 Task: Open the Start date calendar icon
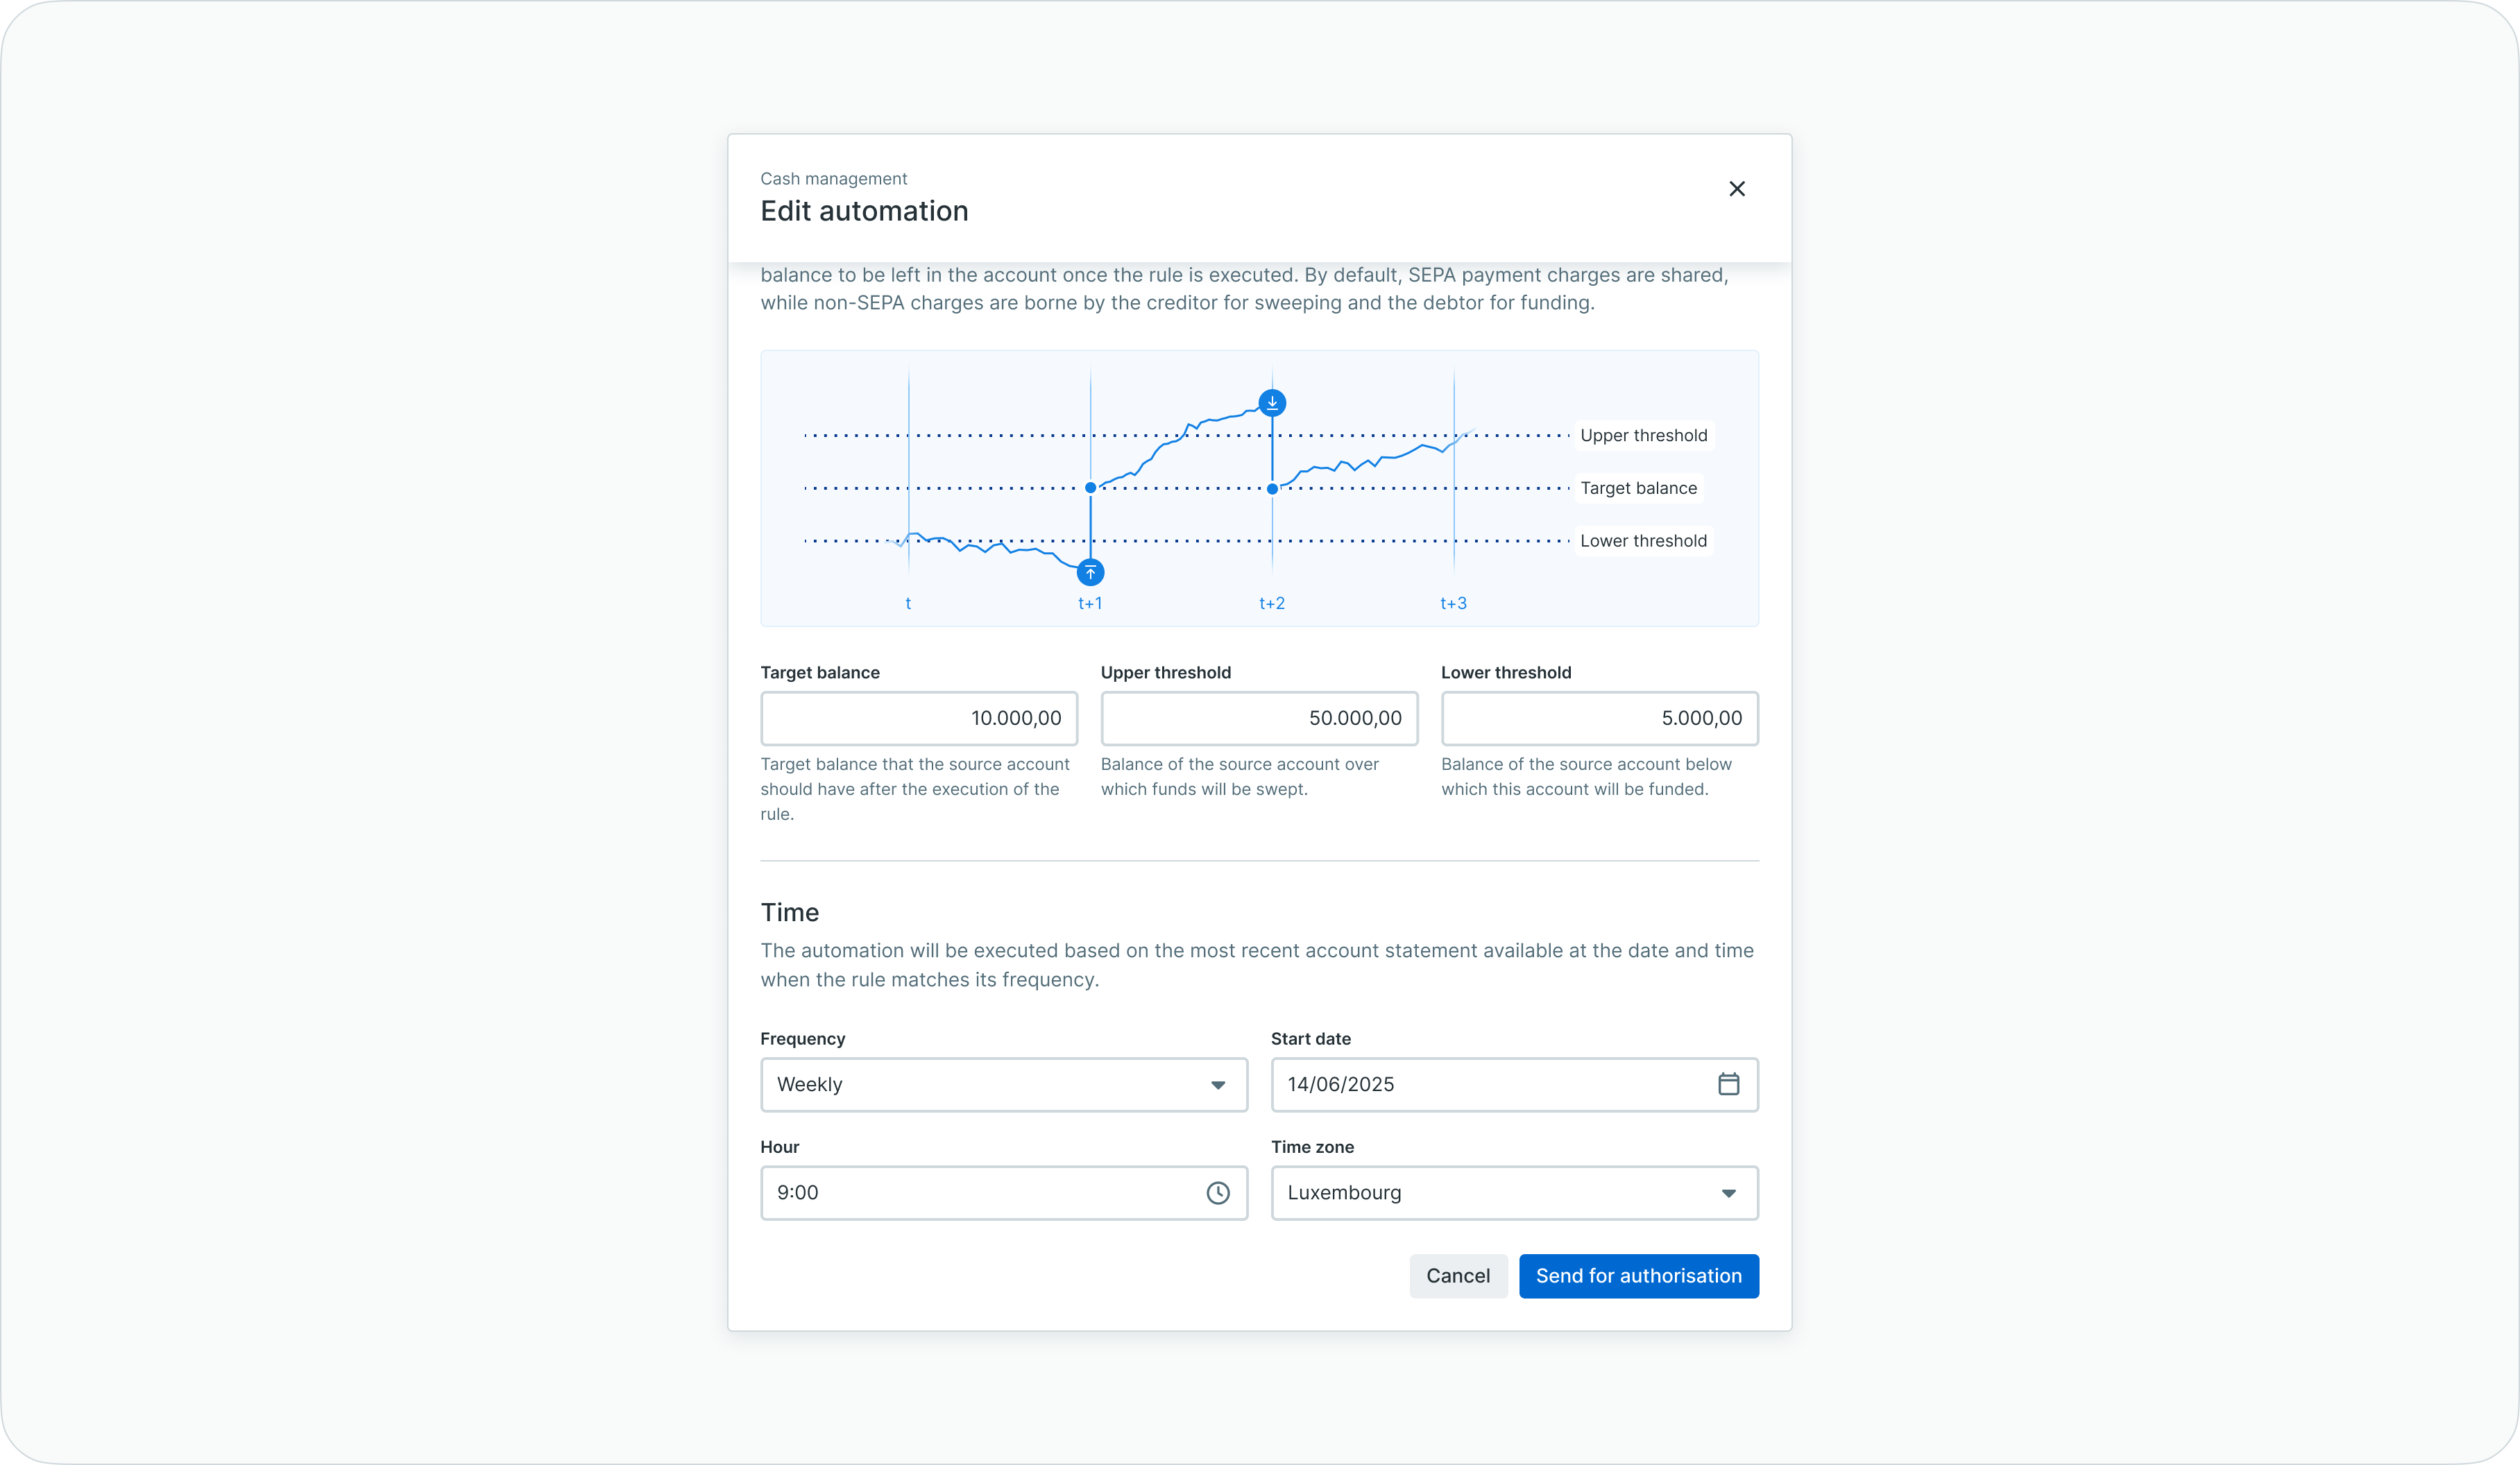tap(1728, 1084)
